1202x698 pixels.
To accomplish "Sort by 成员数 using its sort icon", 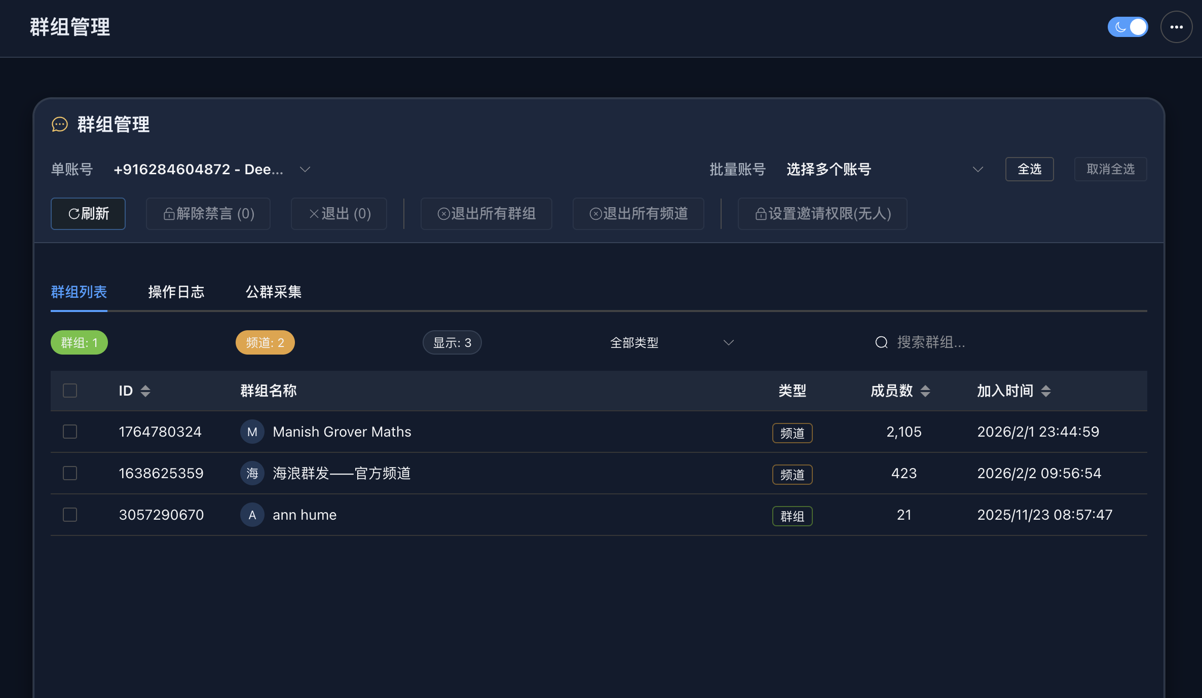I will tap(926, 391).
